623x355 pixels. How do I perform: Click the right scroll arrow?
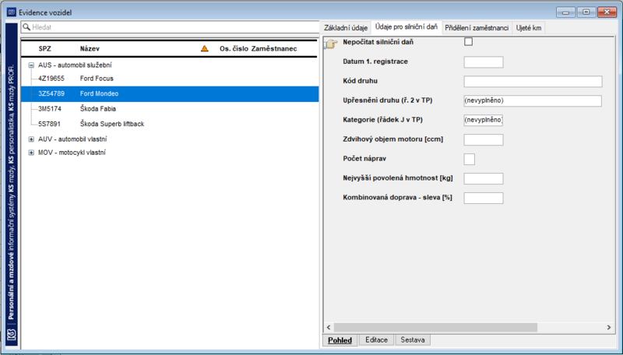pos(609,328)
